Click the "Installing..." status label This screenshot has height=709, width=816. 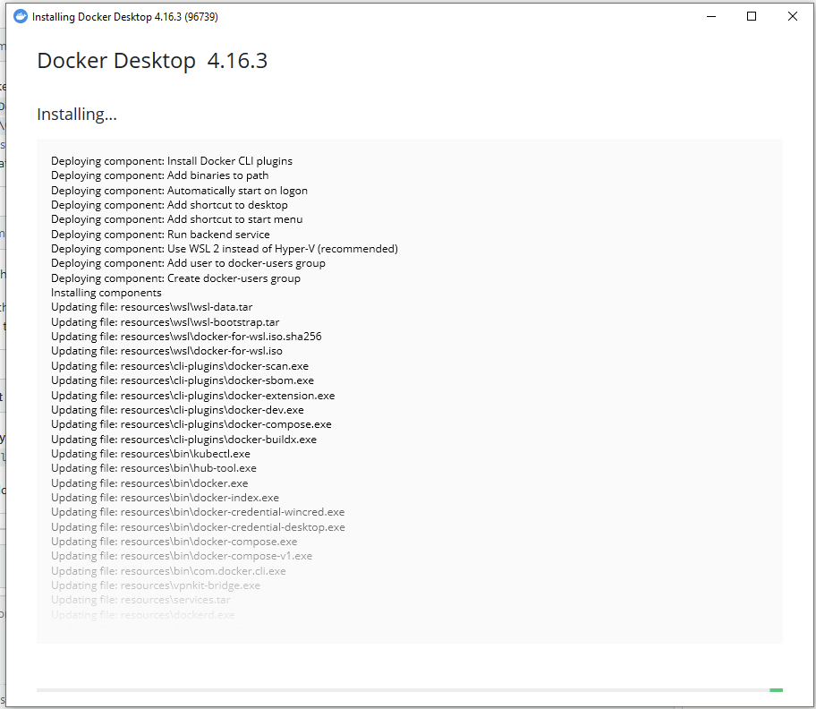pyautogui.click(x=76, y=115)
